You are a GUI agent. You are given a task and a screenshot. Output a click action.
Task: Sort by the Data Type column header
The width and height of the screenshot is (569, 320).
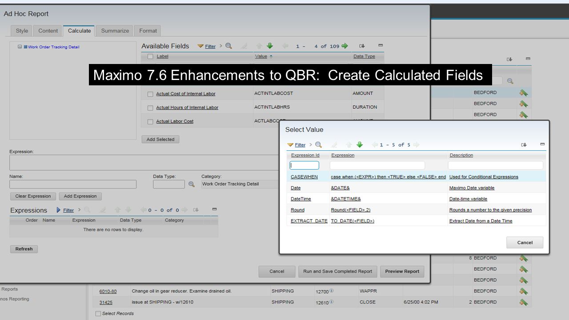click(364, 56)
